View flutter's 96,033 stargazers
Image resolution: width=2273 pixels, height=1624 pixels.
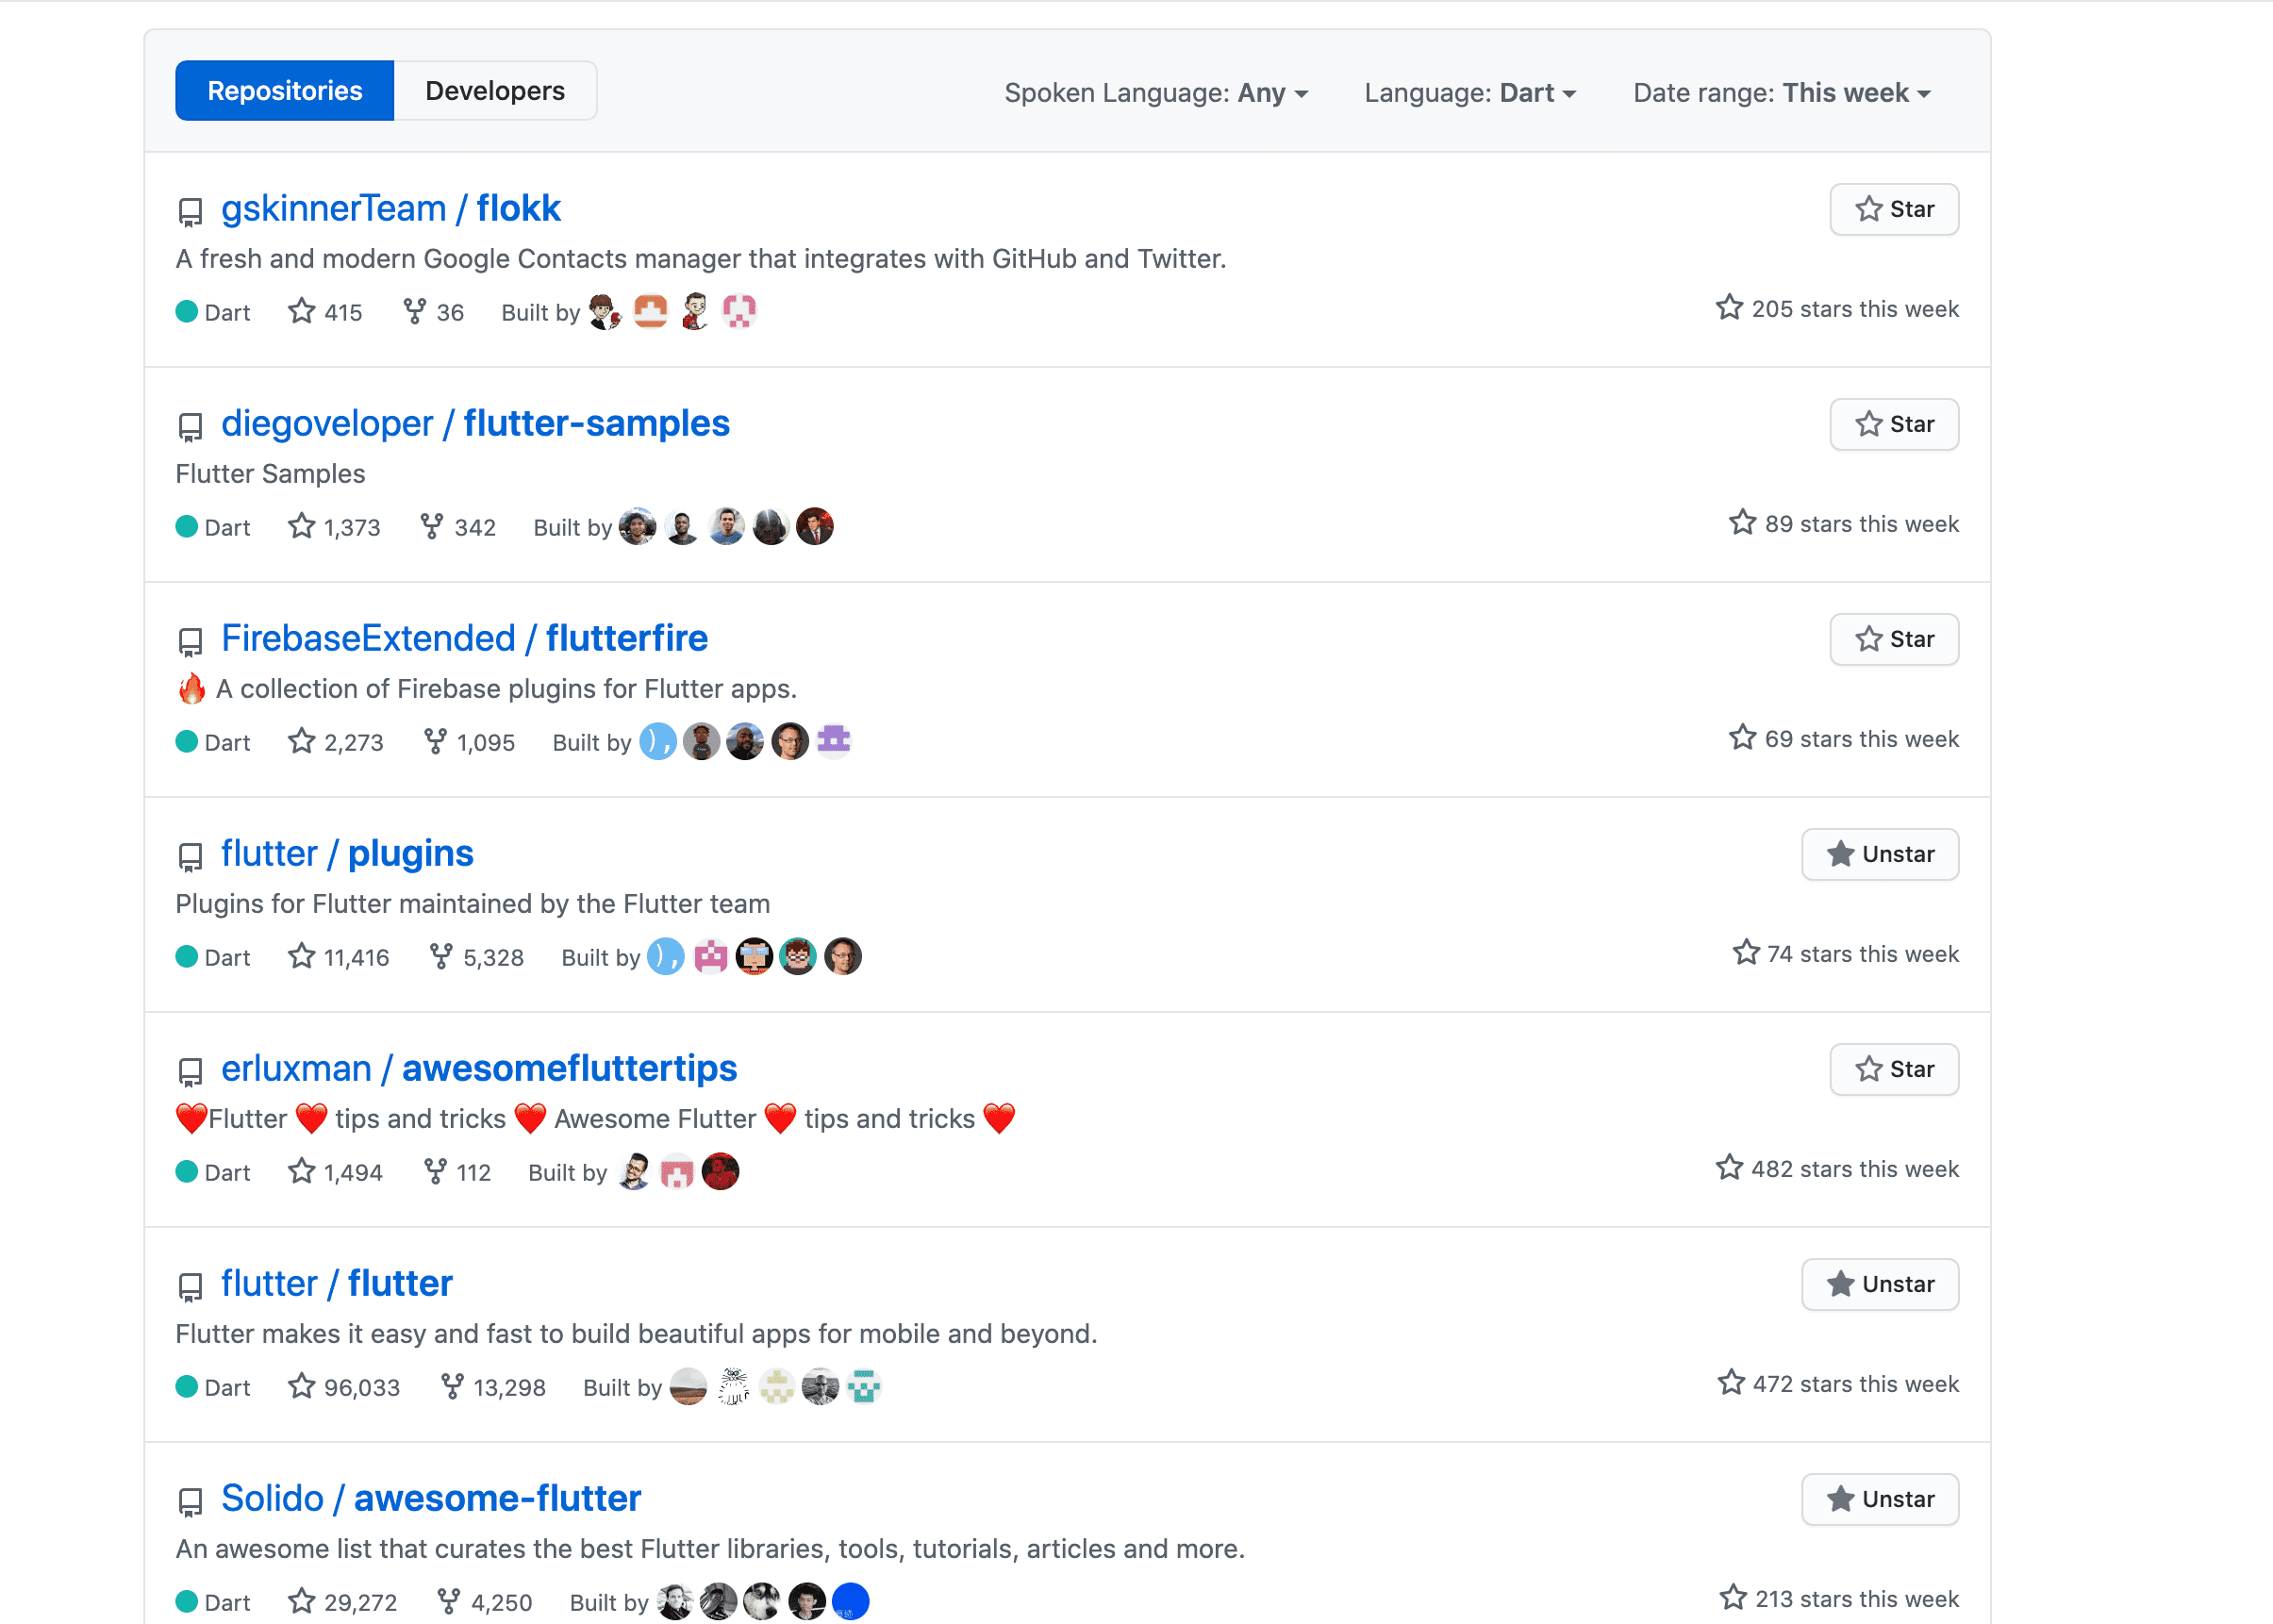coord(343,1387)
